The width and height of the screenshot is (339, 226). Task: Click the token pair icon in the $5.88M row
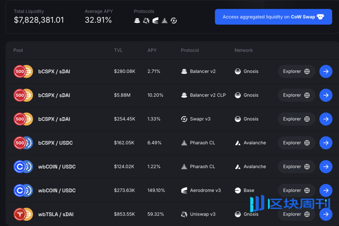[23, 95]
